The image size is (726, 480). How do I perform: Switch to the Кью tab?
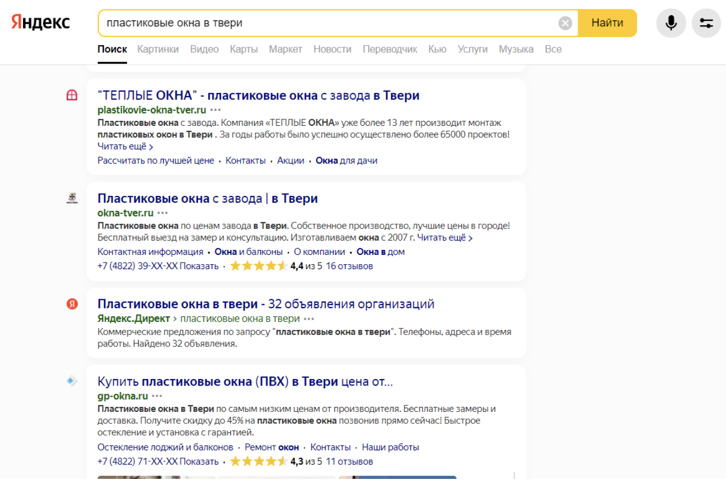click(x=437, y=49)
